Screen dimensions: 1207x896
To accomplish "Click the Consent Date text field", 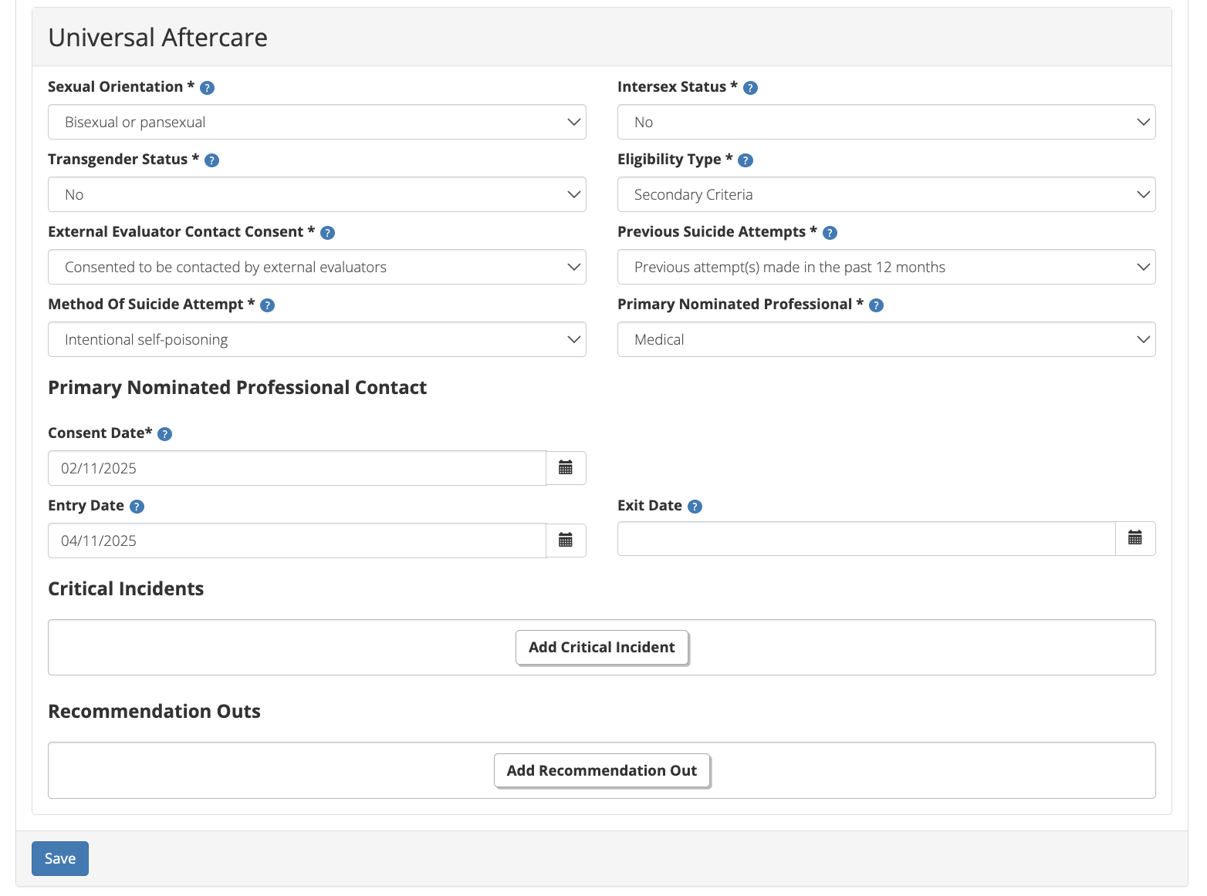I will point(296,468).
